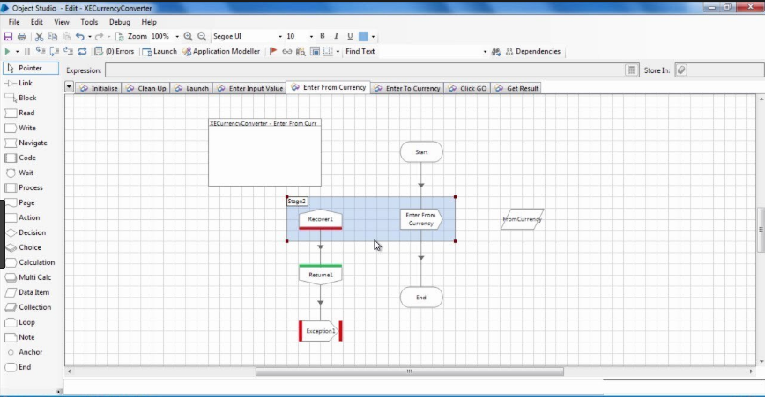Click the Zoom out magnifier icon
Screen dimensions: 765x397
[x=202, y=37]
